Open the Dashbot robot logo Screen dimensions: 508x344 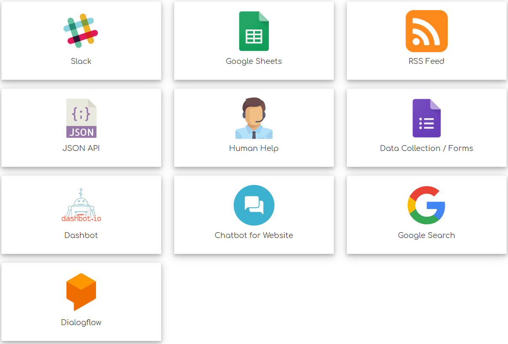81,205
